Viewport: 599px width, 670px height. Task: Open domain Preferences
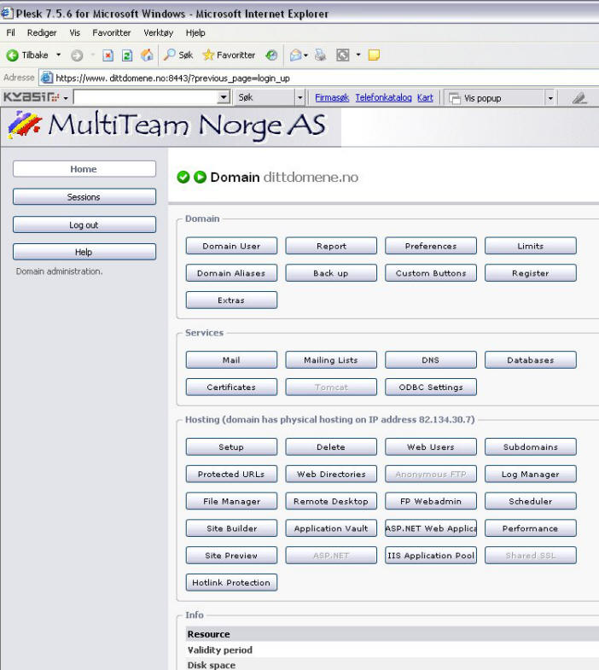tap(431, 246)
